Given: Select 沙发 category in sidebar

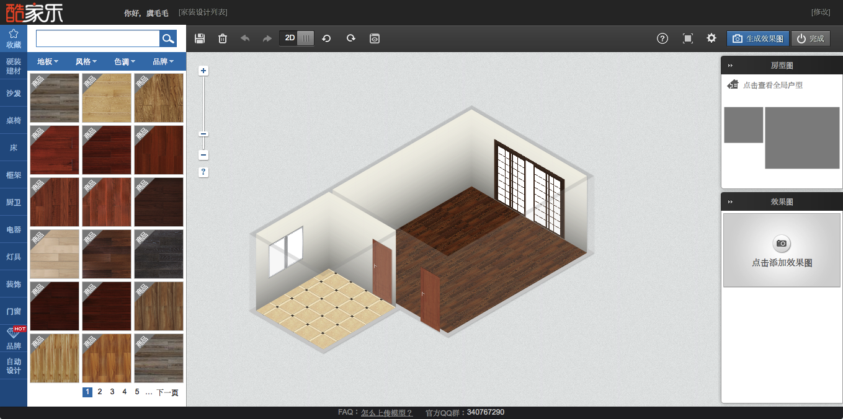Looking at the screenshot, I should (14, 93).
